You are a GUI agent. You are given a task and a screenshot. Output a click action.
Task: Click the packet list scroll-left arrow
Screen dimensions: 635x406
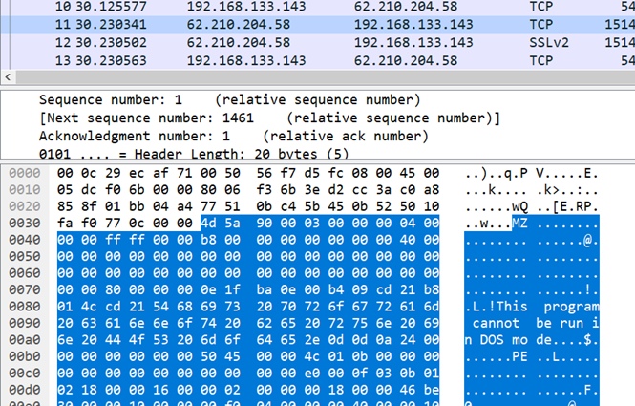pos(9,77)
